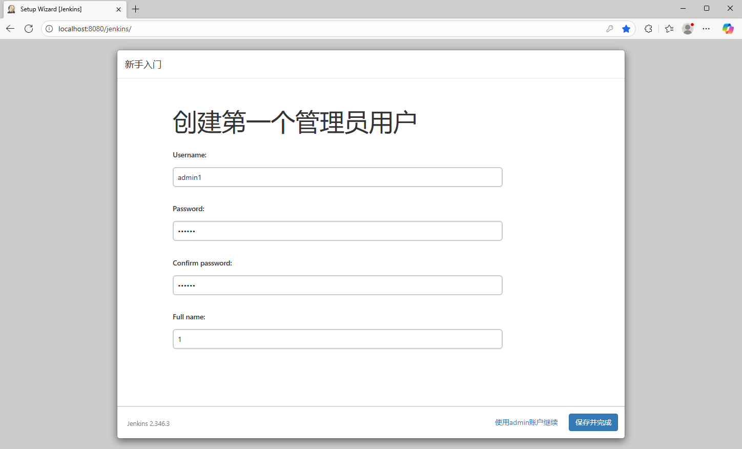Continue using the admin account link
This screenshot has width=742, height=449.
click(x=526, y=422)
